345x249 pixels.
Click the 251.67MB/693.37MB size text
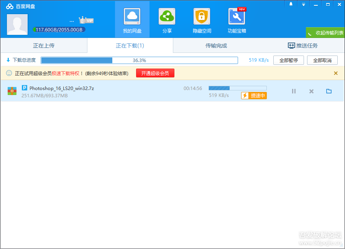point(45,96)
